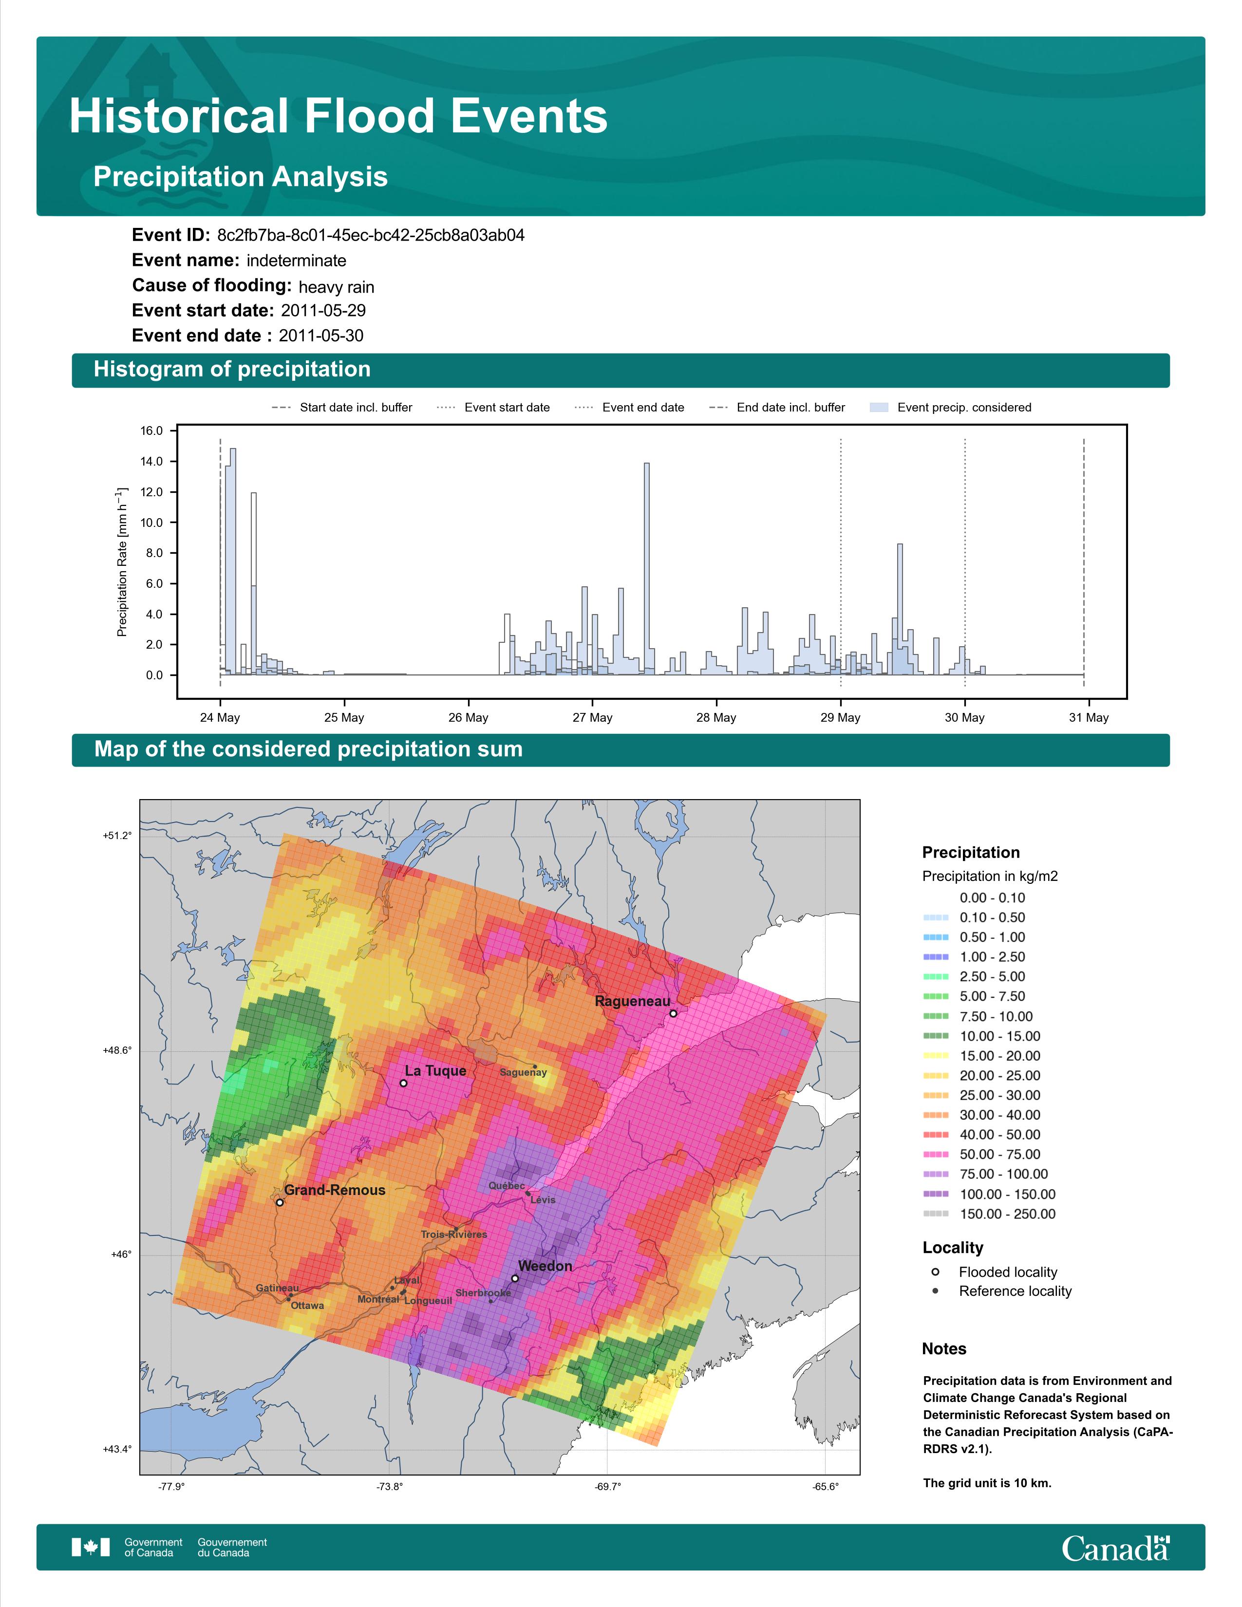Click the 2.50 - 5.00 precipitation swatch
This screenshot has height=1607, width=1242.
935,977
